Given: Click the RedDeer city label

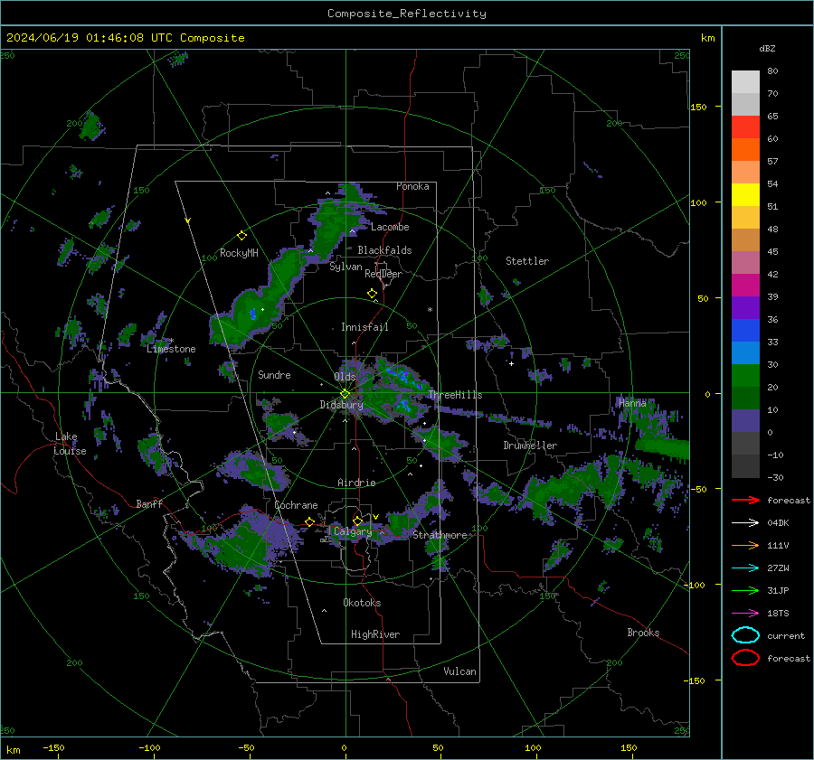Looking at the screenshot, I should [383, 274].
